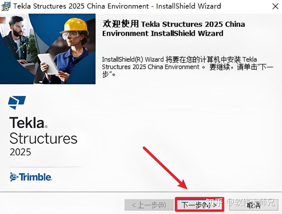The width and height of the screenshot is (282, 214).
Task: Click the @软件大师兄 watermark
Action: [251, 202]
